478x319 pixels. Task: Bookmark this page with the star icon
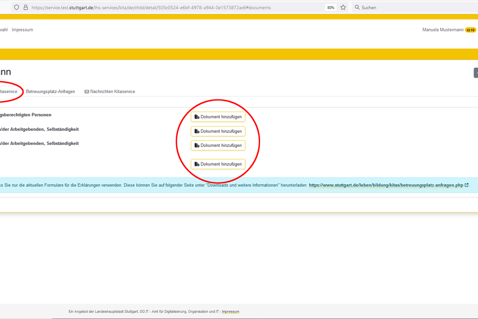tap(343, 7)
